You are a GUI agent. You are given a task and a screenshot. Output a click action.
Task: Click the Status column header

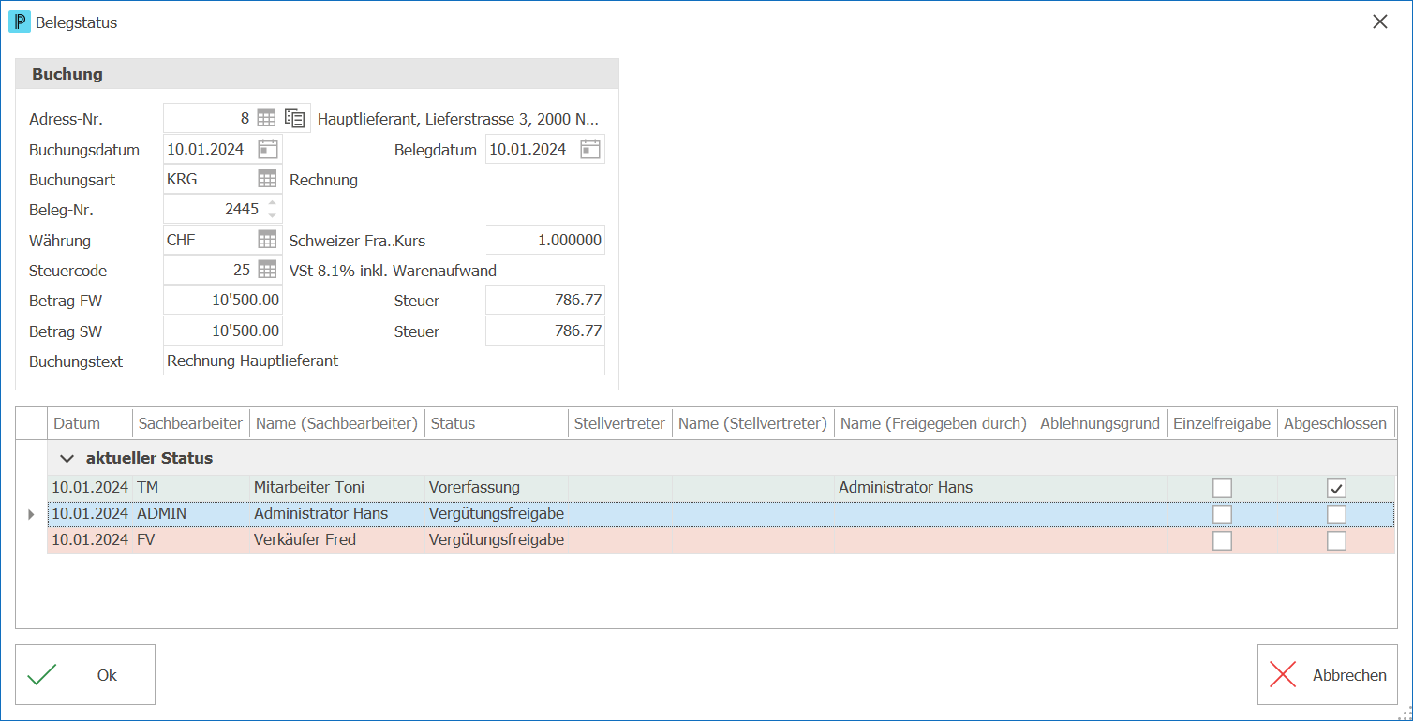pyautogui.click(x=497, y=423)
